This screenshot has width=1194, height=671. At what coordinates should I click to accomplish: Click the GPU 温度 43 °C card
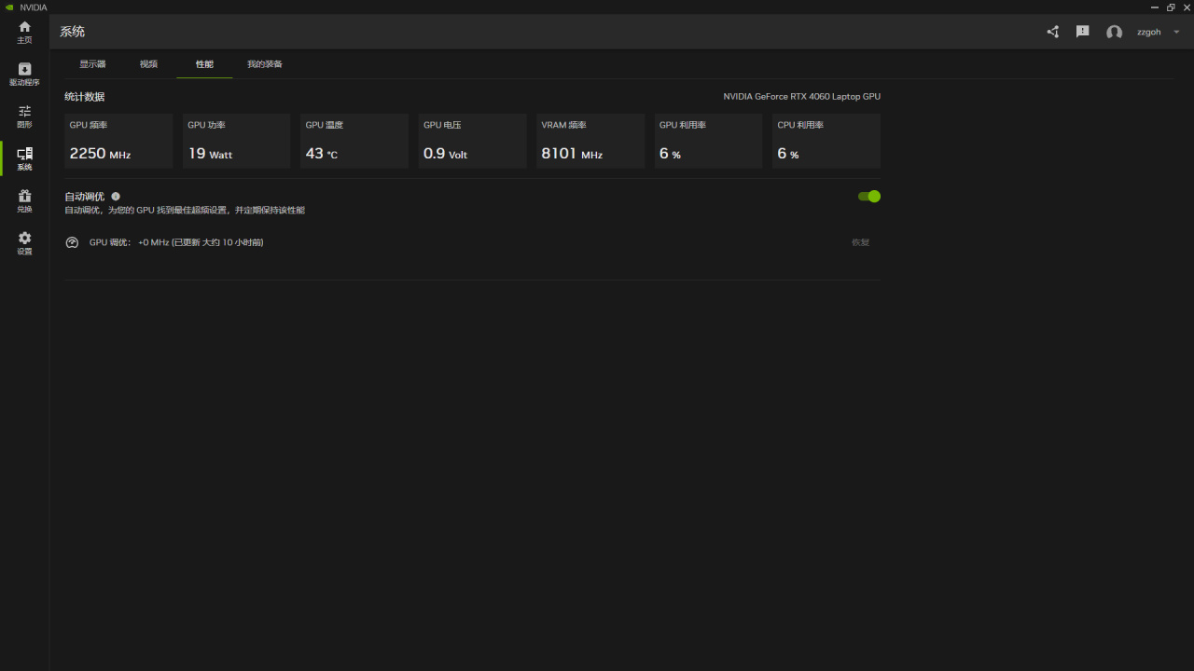(354, 141)
